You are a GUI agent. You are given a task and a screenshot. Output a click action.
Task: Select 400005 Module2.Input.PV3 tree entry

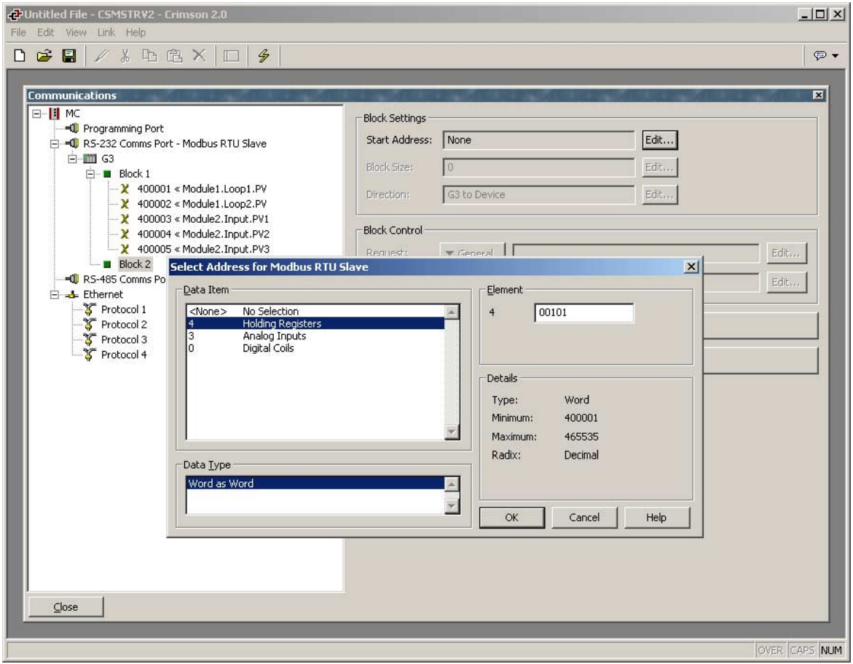203,249
